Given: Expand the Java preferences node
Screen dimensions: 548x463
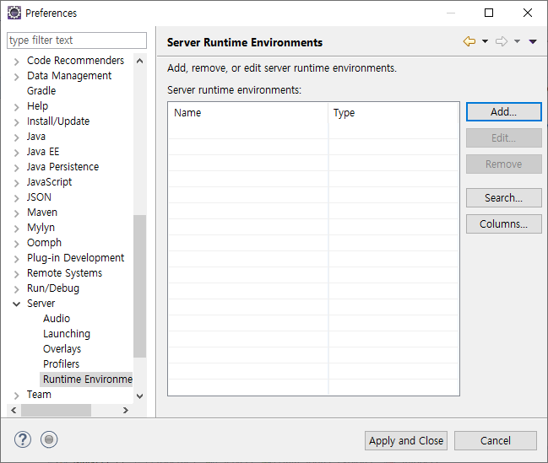Looking at the screenshot, I should point(16,137).
